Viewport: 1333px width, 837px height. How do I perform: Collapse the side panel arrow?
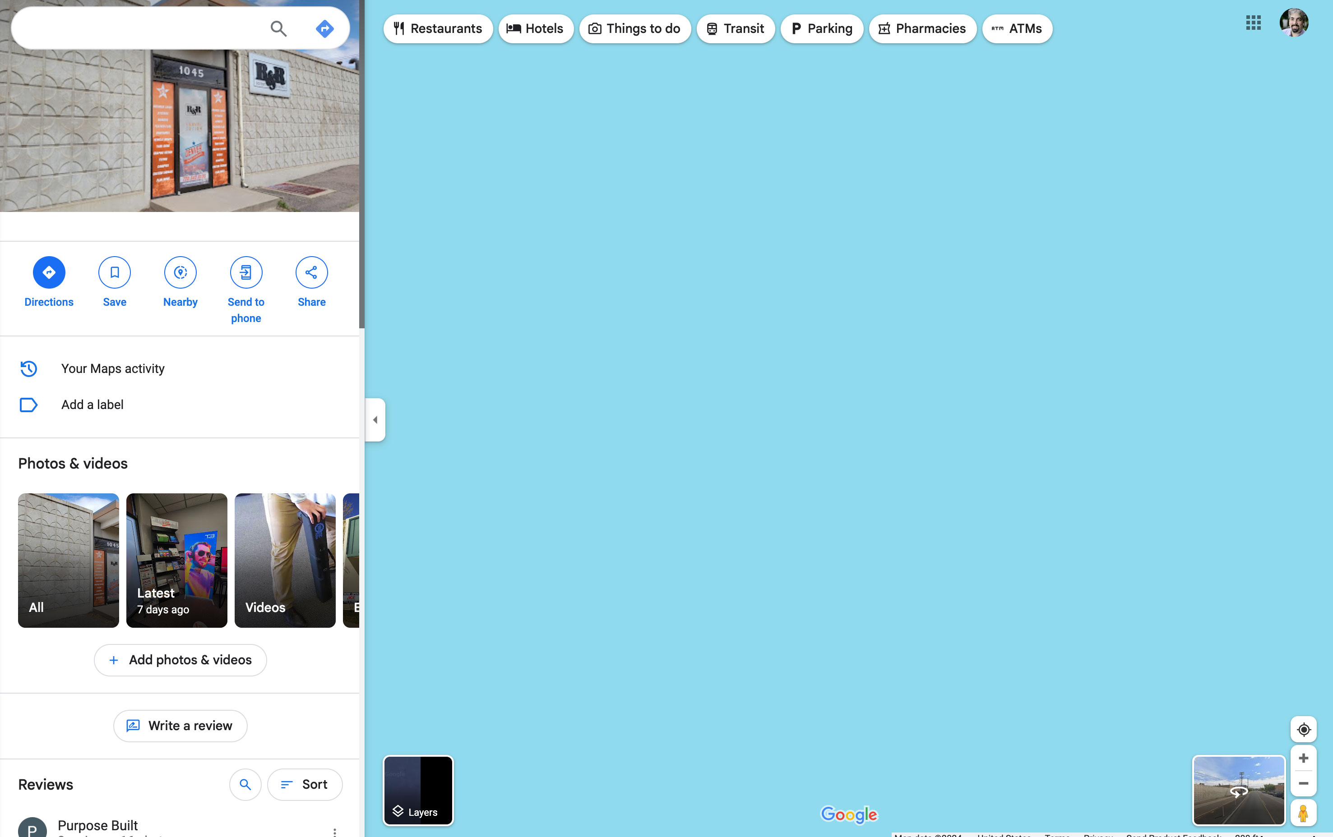pyautogui.click(x=375, y=420)
